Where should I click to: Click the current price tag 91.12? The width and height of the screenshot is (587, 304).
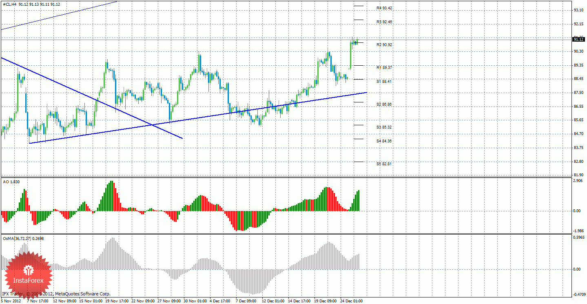point(579,39)
